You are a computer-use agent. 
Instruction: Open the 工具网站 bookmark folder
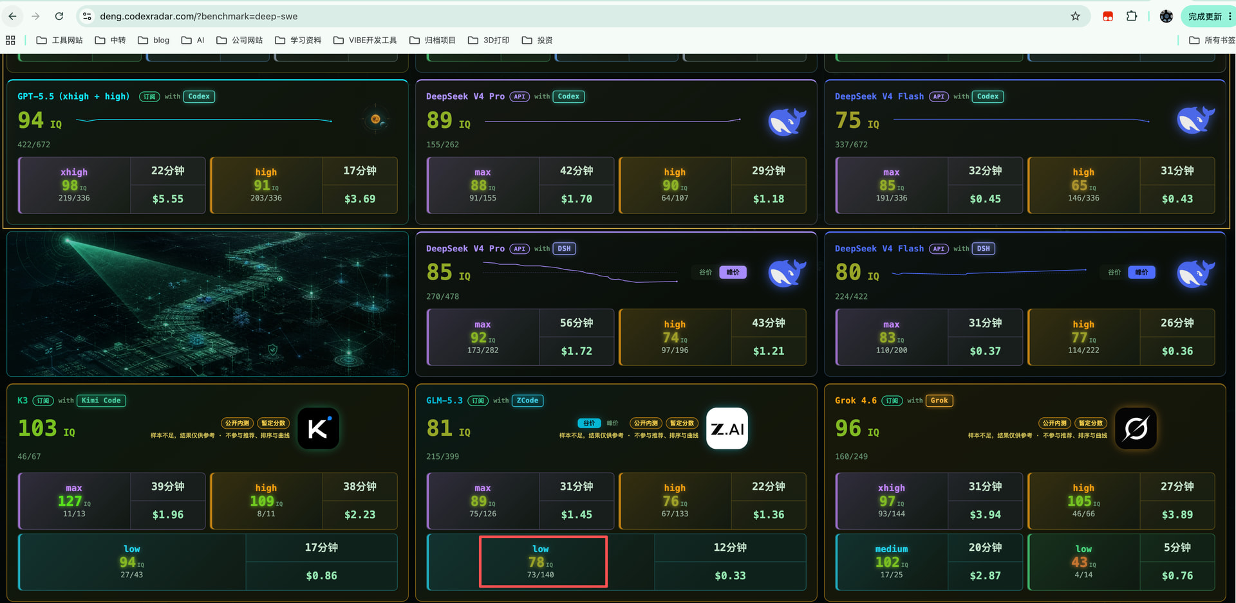(60, 40)
